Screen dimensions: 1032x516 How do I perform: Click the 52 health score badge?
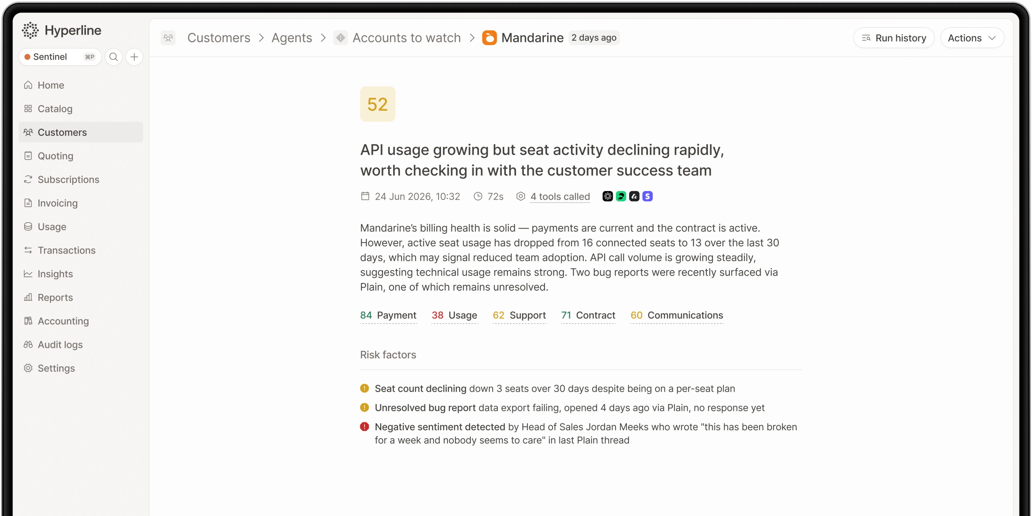pyautogui.click(x=377, y=104)
